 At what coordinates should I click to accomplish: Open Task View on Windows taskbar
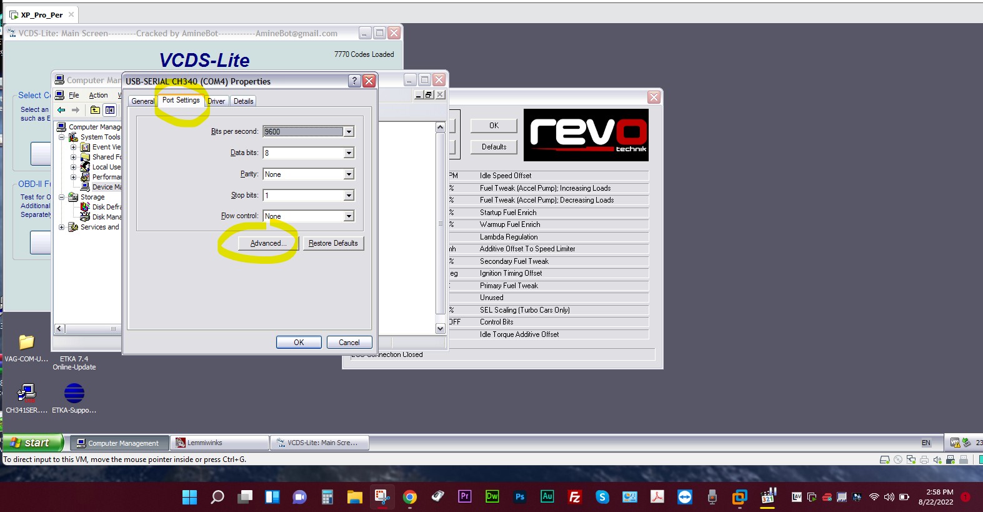click(x=245, y=497)
